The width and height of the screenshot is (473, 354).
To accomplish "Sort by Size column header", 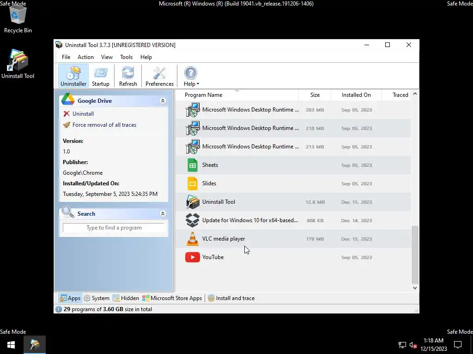I will (x=315, y=95).
